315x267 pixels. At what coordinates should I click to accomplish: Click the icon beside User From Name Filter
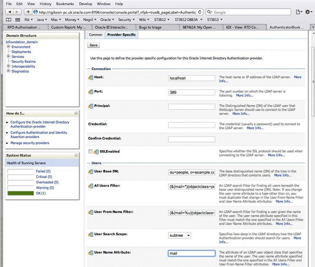pyautogui.click(x=90, y=212)
